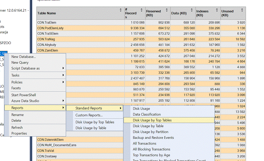Open the Disk Usage by Partition report
Screen dimensions: 264x161
(150, 132)
